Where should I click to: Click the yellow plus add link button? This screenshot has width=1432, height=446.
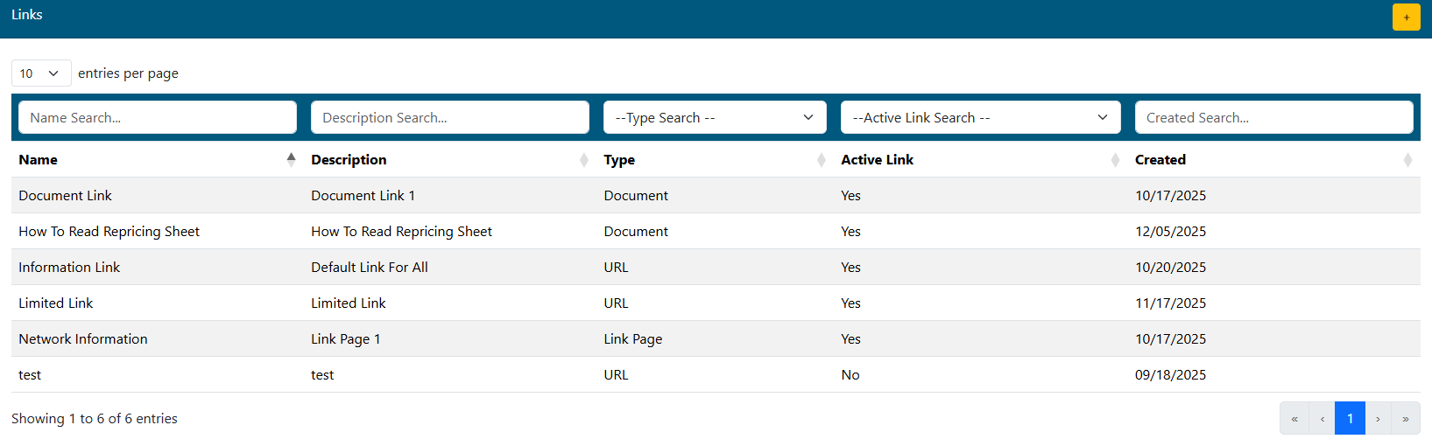(1406, 17)
